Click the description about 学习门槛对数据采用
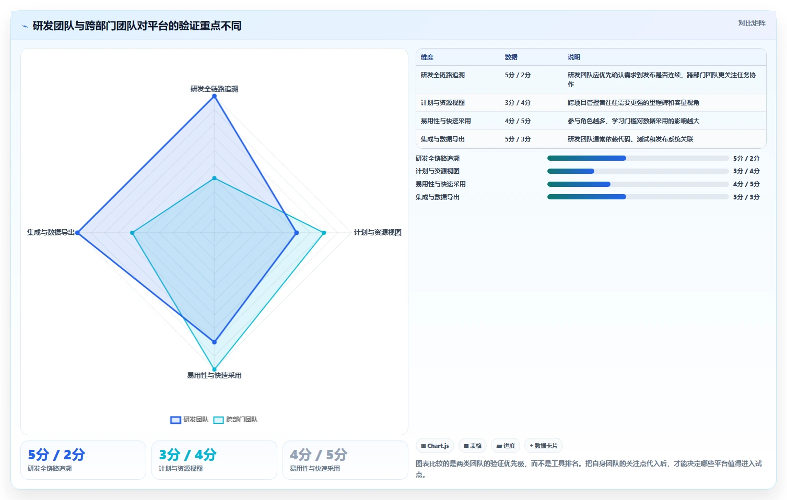The height and width of the screenshot is (500, 787). [x=633, y=121]
